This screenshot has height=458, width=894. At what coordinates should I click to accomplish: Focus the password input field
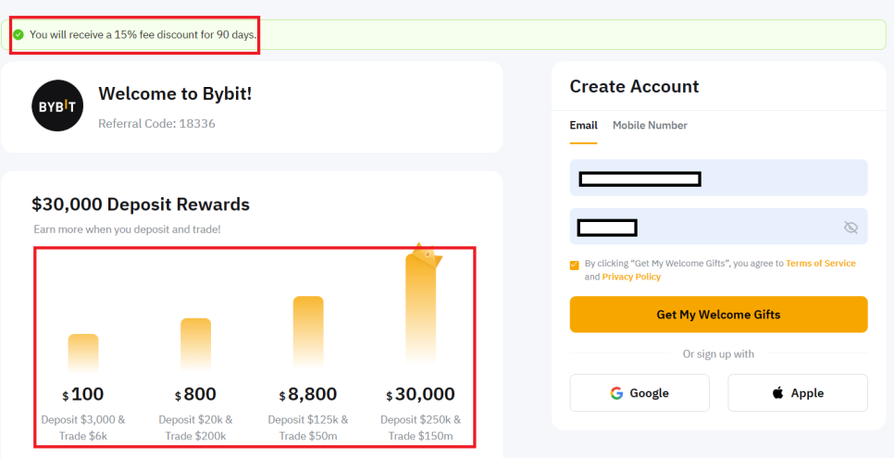[x=718, y=227]
